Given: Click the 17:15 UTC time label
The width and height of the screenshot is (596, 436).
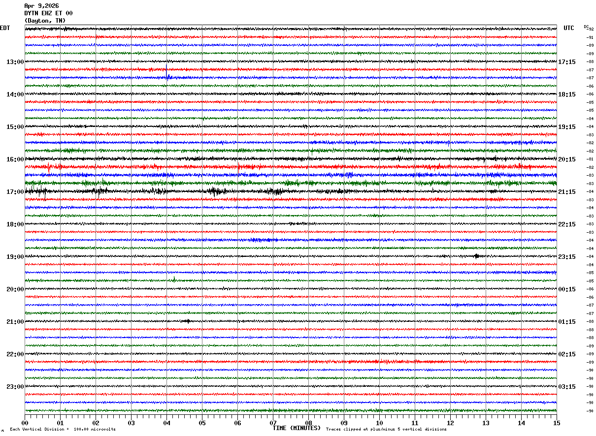Looking at the screenshot, I should click(x=567, y=62).
